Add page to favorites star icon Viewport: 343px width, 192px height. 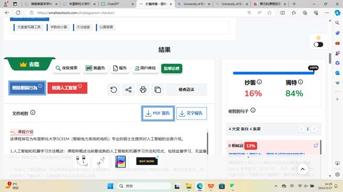(270, 13)
